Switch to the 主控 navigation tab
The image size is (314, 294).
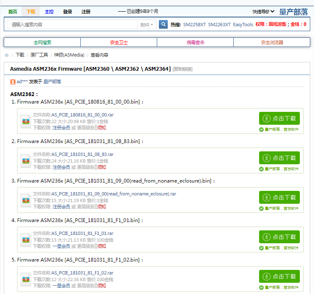tap(49, 12)
